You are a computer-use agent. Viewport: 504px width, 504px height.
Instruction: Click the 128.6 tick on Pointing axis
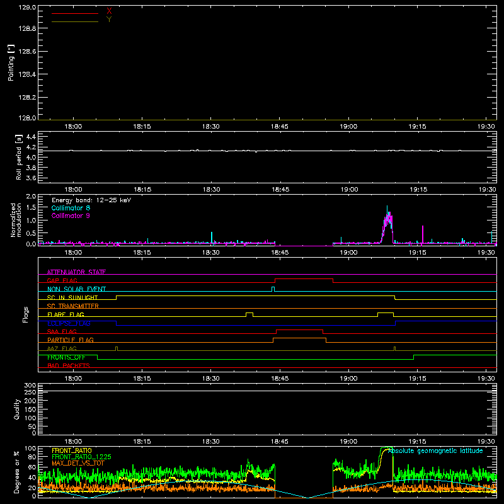point(27,51)
